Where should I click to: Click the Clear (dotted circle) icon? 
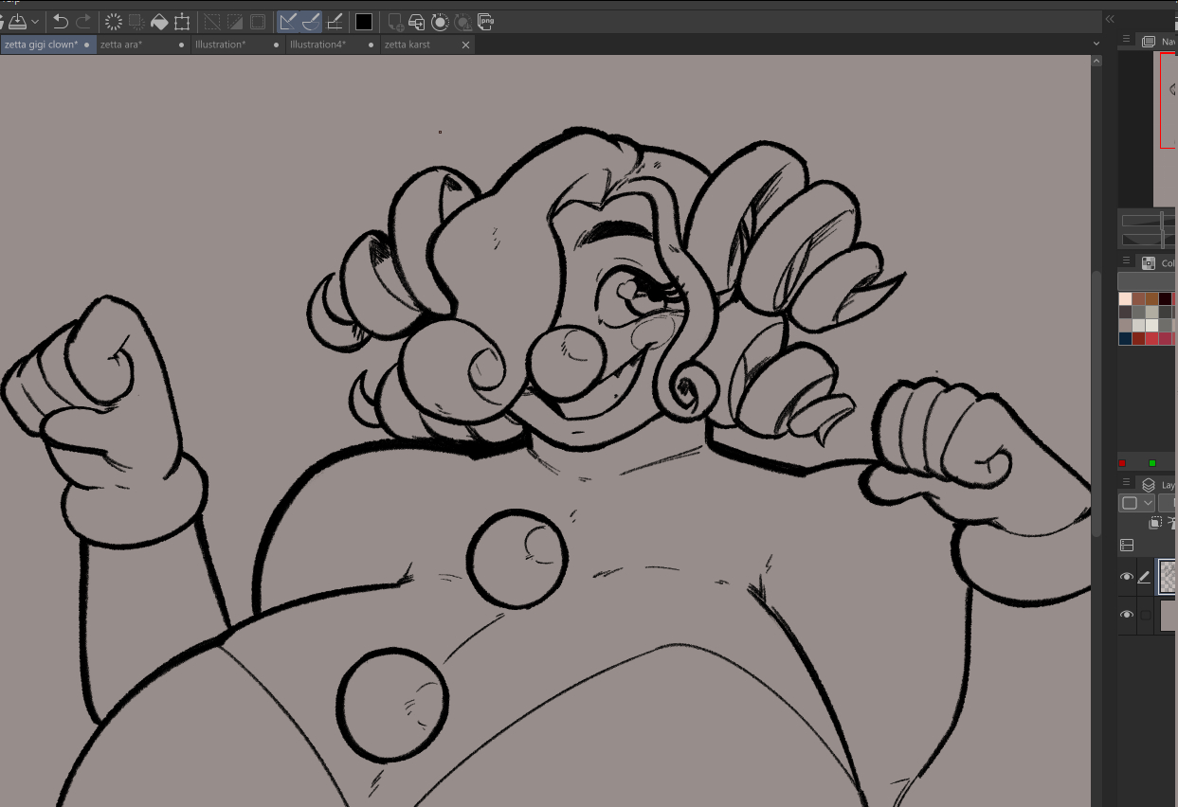coord(113,22)
